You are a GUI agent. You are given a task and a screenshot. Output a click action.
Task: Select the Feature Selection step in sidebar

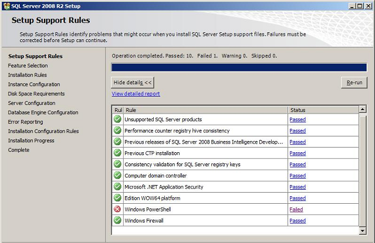point(28,66)
